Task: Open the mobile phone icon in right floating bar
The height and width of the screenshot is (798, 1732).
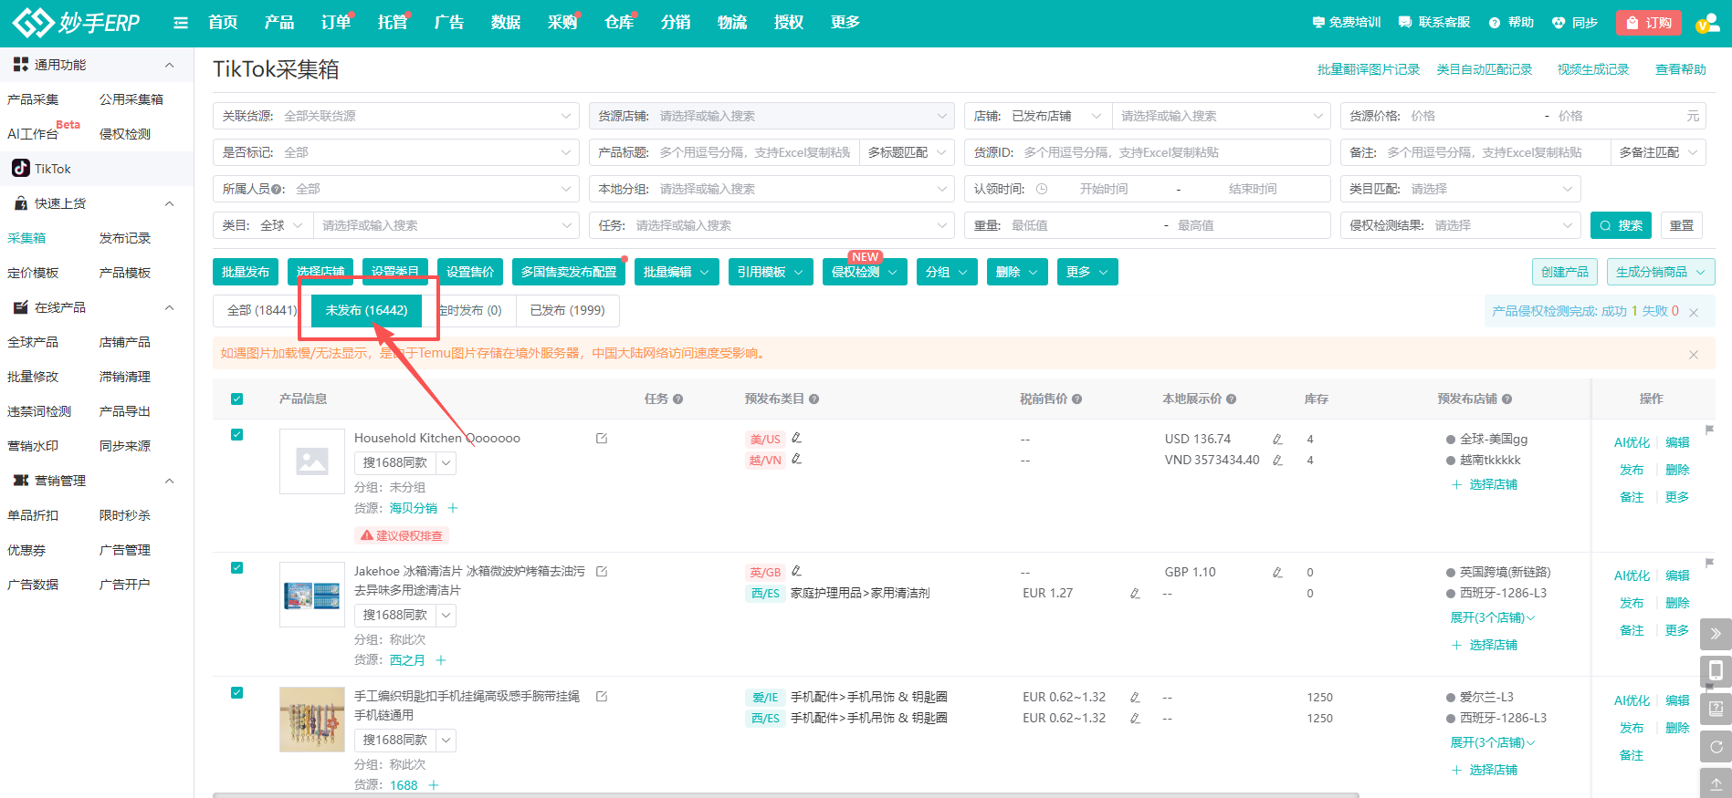Action: coord(1716,671)
